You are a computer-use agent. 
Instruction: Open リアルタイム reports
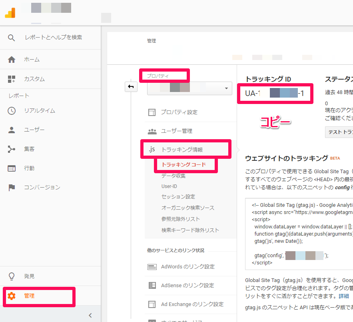pyautogui.click(x=40, y=111)
